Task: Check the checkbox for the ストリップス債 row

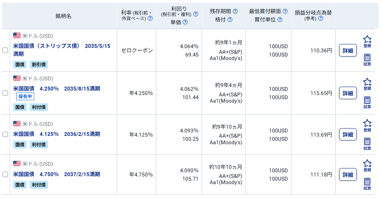Action: point(5,50)
